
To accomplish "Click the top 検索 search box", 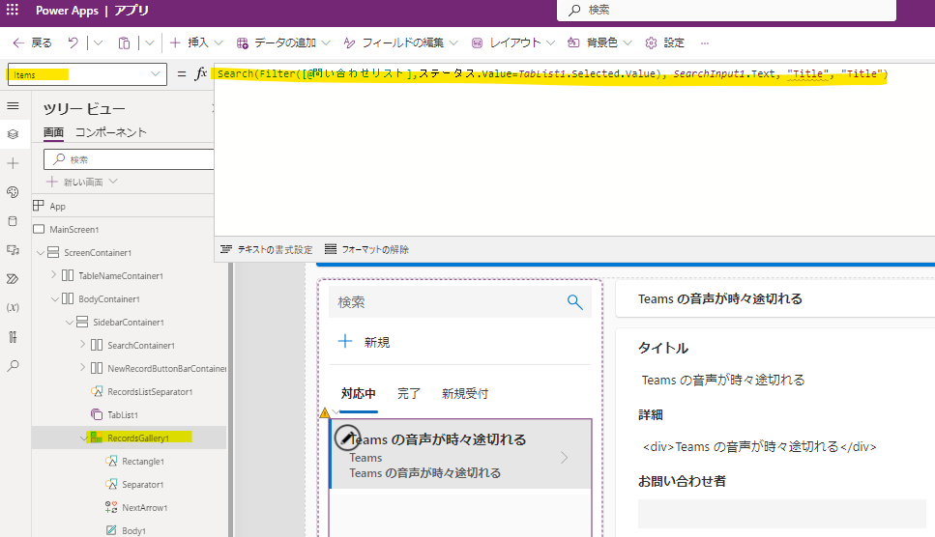I will (726, 10).
